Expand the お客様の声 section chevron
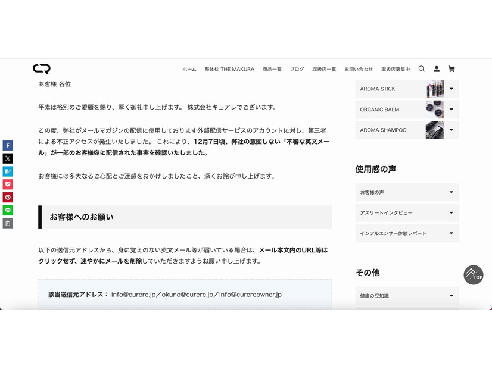Viewport: 492px width, 369px height. 451,192
